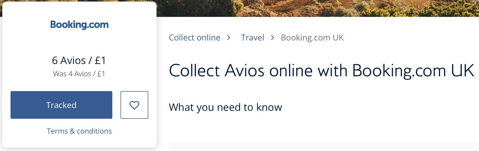
Task: Click chevron after Collect online breadcrumb
Action: pos(229,38)
